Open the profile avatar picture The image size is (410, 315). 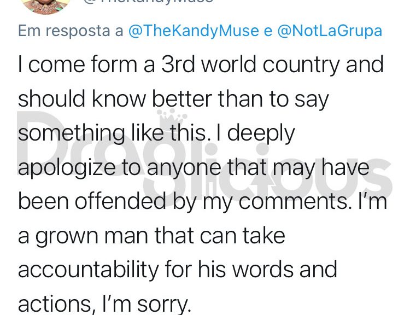point(46,6)
